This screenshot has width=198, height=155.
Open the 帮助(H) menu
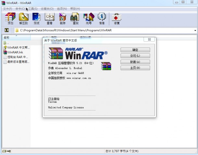pos(75,9)
